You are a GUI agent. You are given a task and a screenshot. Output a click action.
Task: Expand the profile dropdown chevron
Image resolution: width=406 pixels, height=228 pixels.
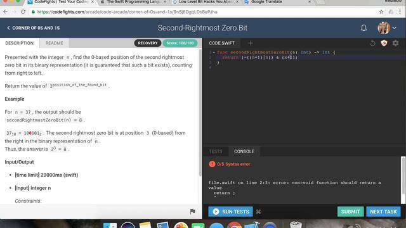tap(395, 28)
